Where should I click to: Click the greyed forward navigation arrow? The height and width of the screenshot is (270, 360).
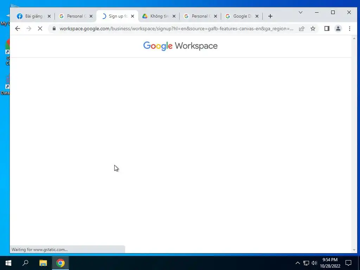click(29, 28)
